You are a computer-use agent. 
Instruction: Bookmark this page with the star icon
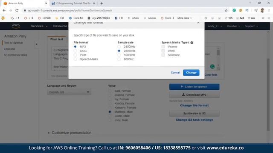click(226, 10)
